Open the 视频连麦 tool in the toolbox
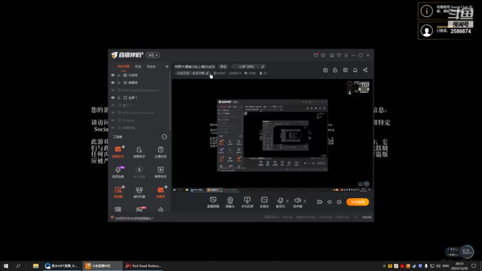 118,172
